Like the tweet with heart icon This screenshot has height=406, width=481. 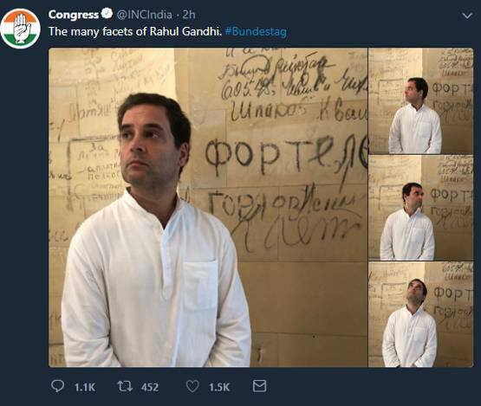point(192,386)
